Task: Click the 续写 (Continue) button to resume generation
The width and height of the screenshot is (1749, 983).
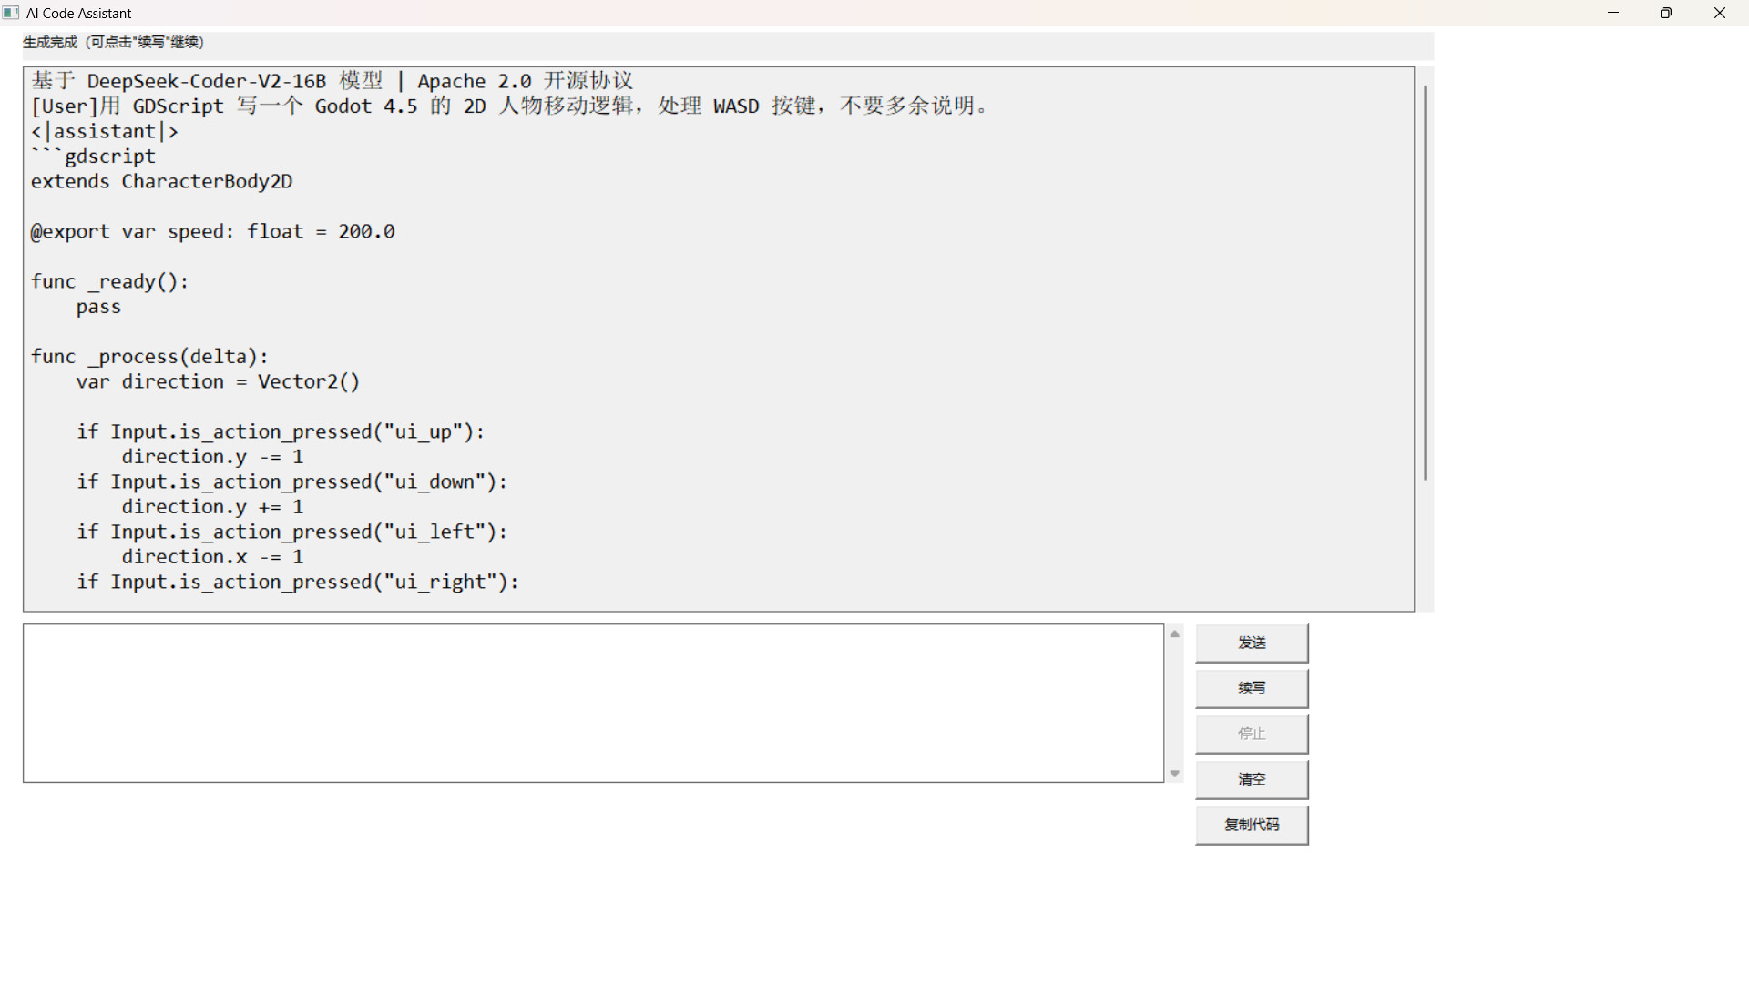Action: click(1252, 688)
